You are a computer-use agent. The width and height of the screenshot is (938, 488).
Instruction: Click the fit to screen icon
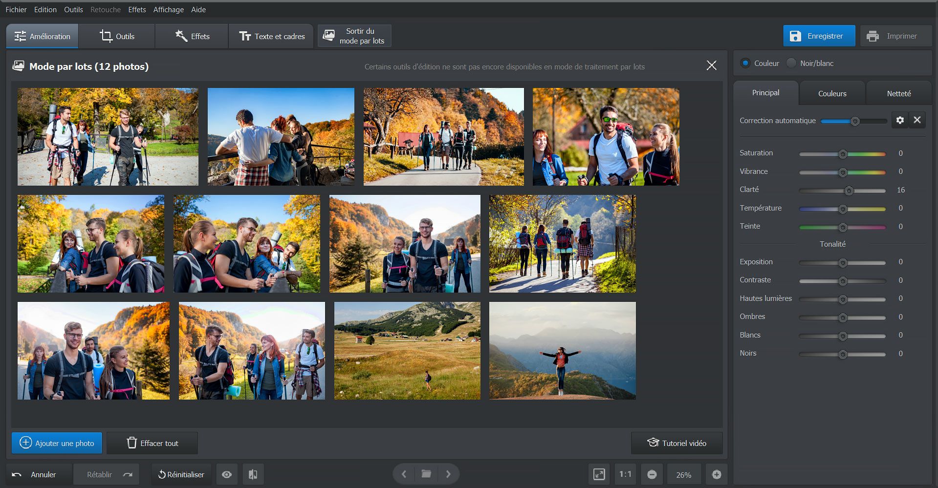pyautogui.click(x=599, y=474)
